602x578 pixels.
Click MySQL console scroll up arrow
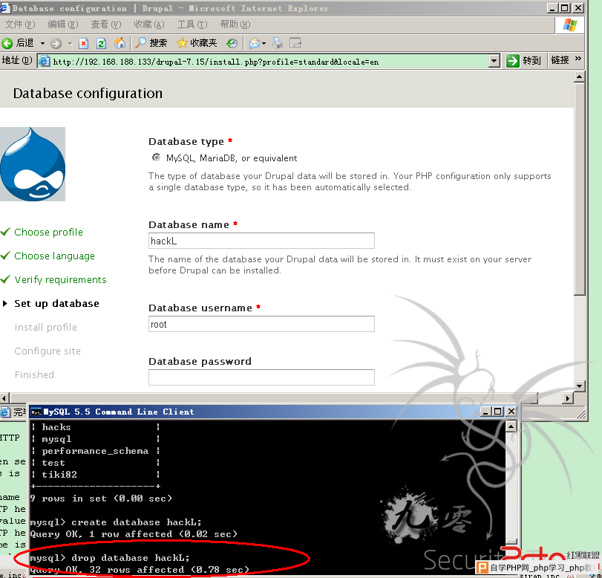pos(511,426)
